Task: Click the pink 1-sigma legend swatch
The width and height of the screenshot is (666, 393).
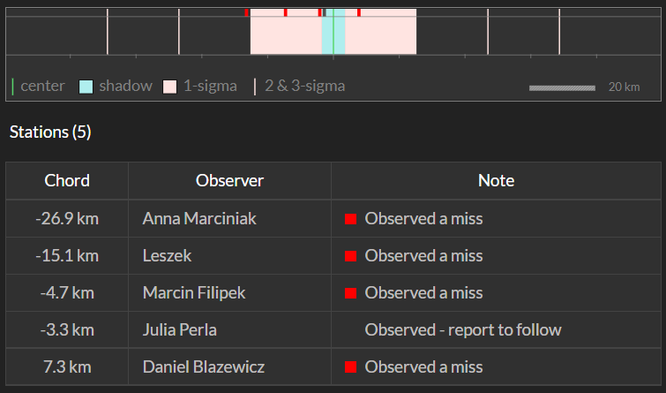Action: point(170,87)
